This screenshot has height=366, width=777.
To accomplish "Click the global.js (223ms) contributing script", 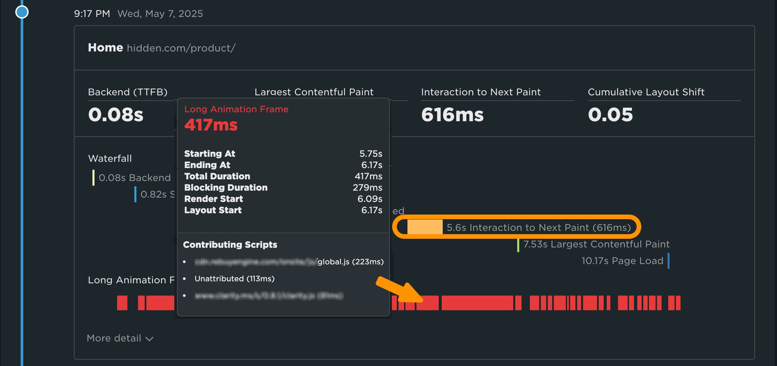I will [350, 262].
